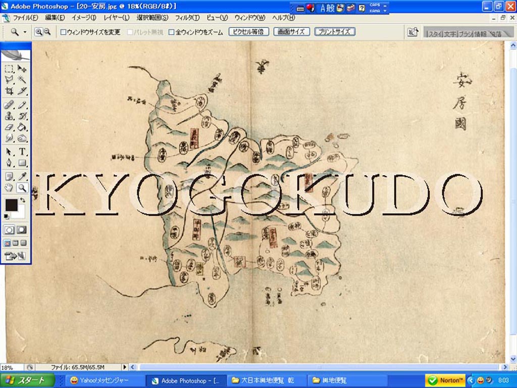Open the ビュー(V) menu
This screenshot has width=517, height=388.
217,18
